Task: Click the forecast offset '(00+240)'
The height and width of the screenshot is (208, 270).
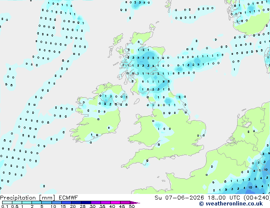Action: [x=257, y=198]
